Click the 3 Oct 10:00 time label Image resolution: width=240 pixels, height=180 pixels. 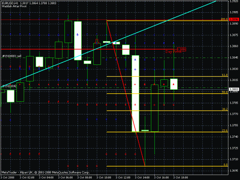[x=104, y=178]
